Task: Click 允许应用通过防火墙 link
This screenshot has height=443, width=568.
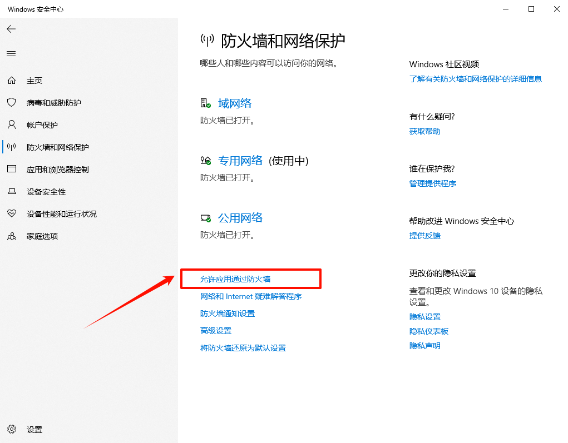Action: pos(235,279)
